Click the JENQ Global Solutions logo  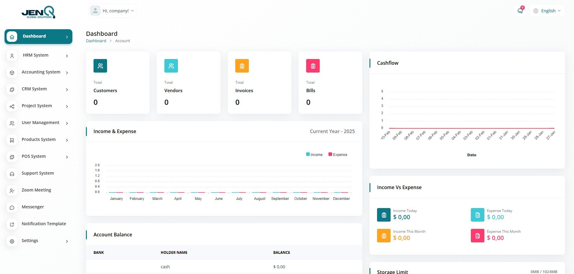pyautogui.click(x=38, y=13)
